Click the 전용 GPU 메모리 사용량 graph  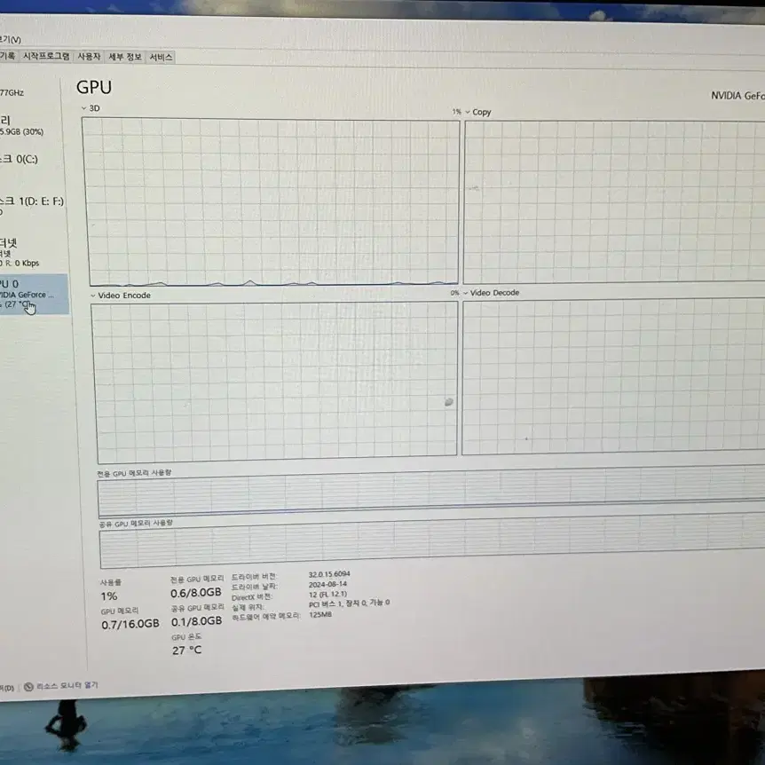tap(431, 492)
